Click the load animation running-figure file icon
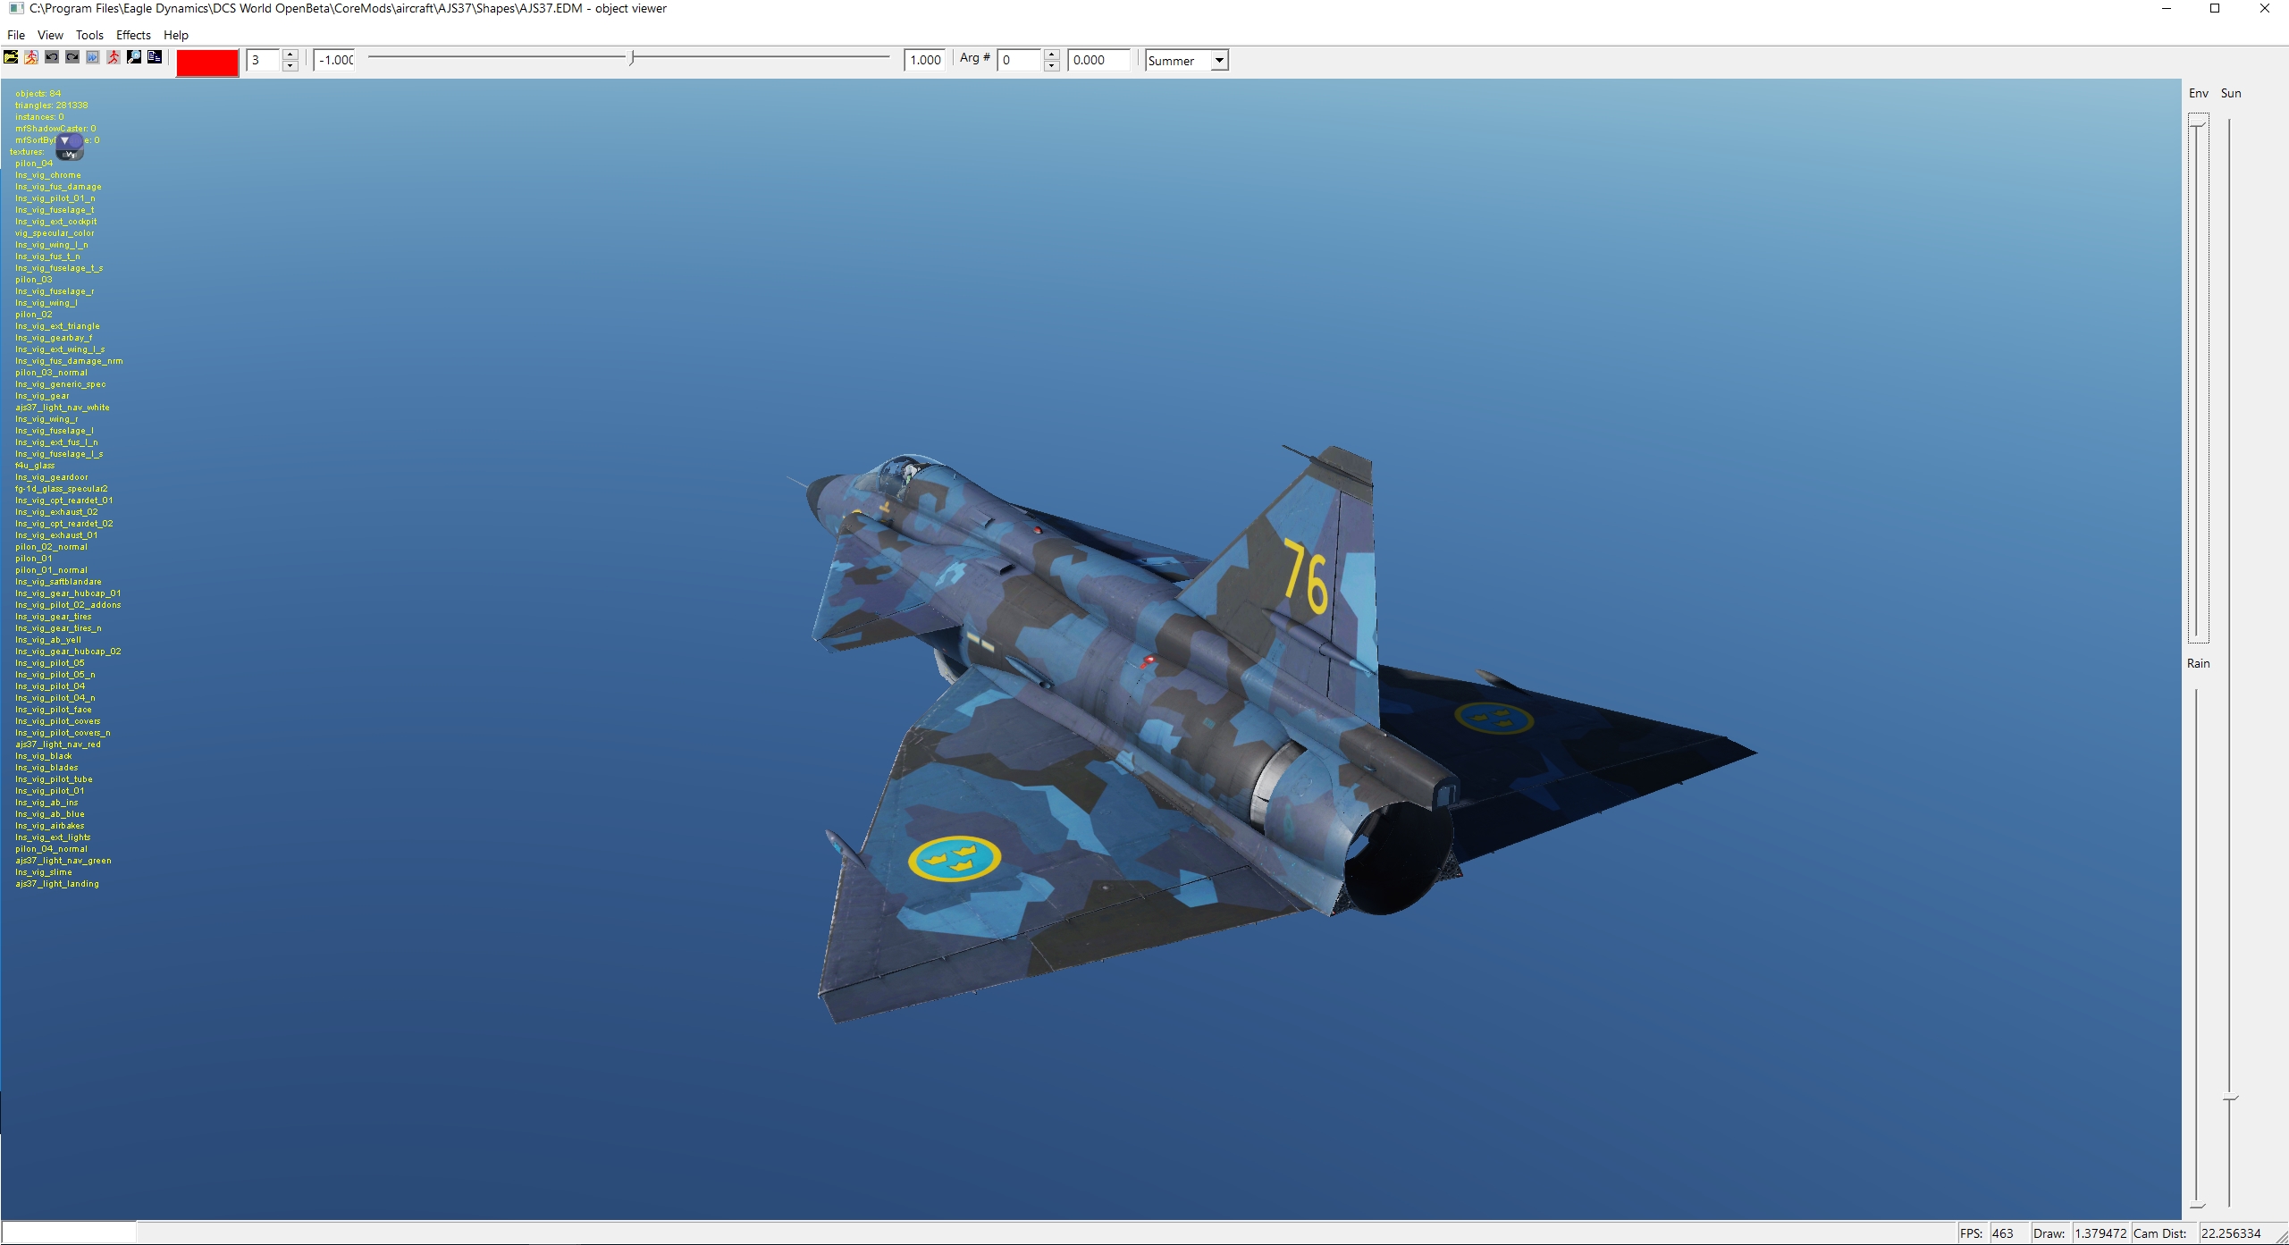Screen dimensions: 2289x1245 (x=31, y=57)
